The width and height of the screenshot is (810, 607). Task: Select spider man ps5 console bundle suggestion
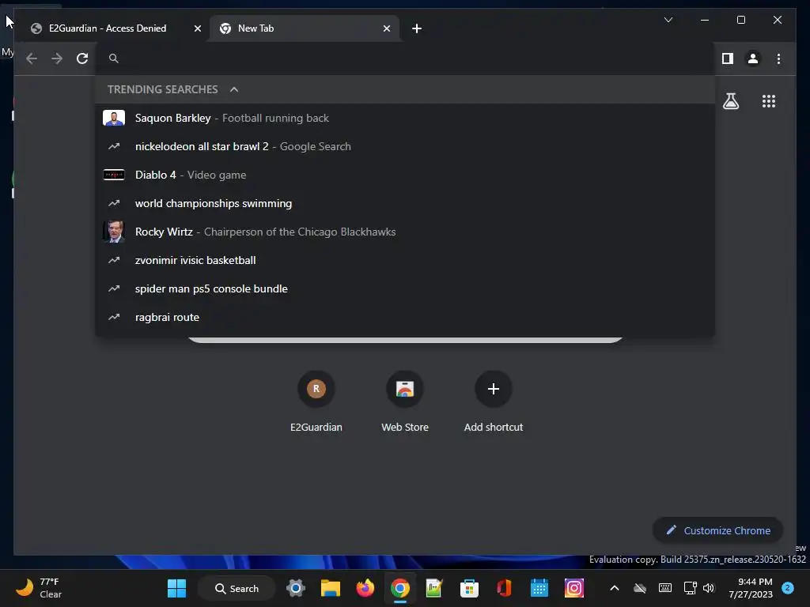405,288
